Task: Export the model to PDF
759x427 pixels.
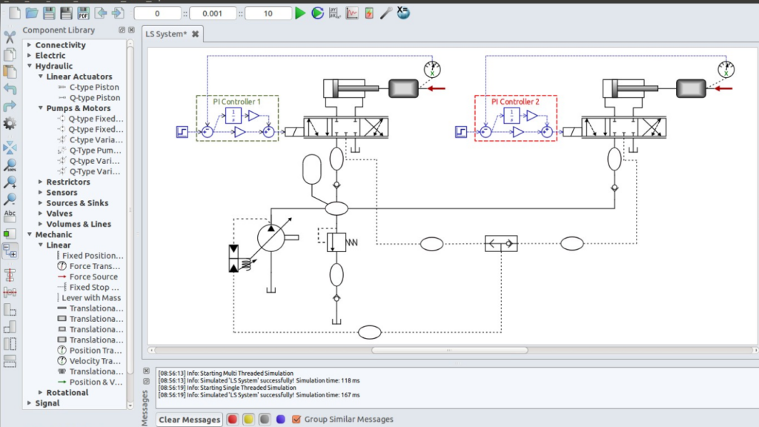Action: (83, 13)
